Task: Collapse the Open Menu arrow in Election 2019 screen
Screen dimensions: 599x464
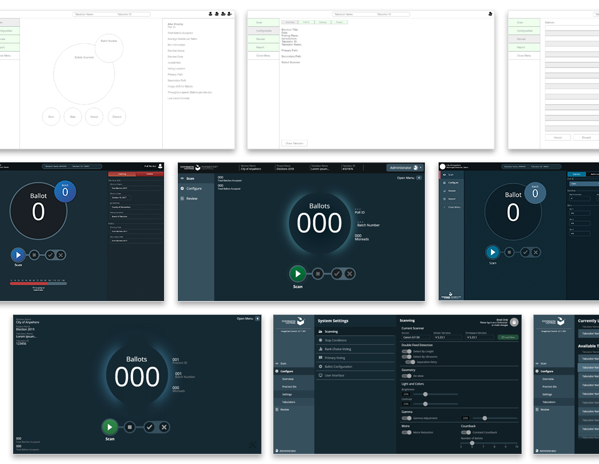Action: (x=258, y=318)
